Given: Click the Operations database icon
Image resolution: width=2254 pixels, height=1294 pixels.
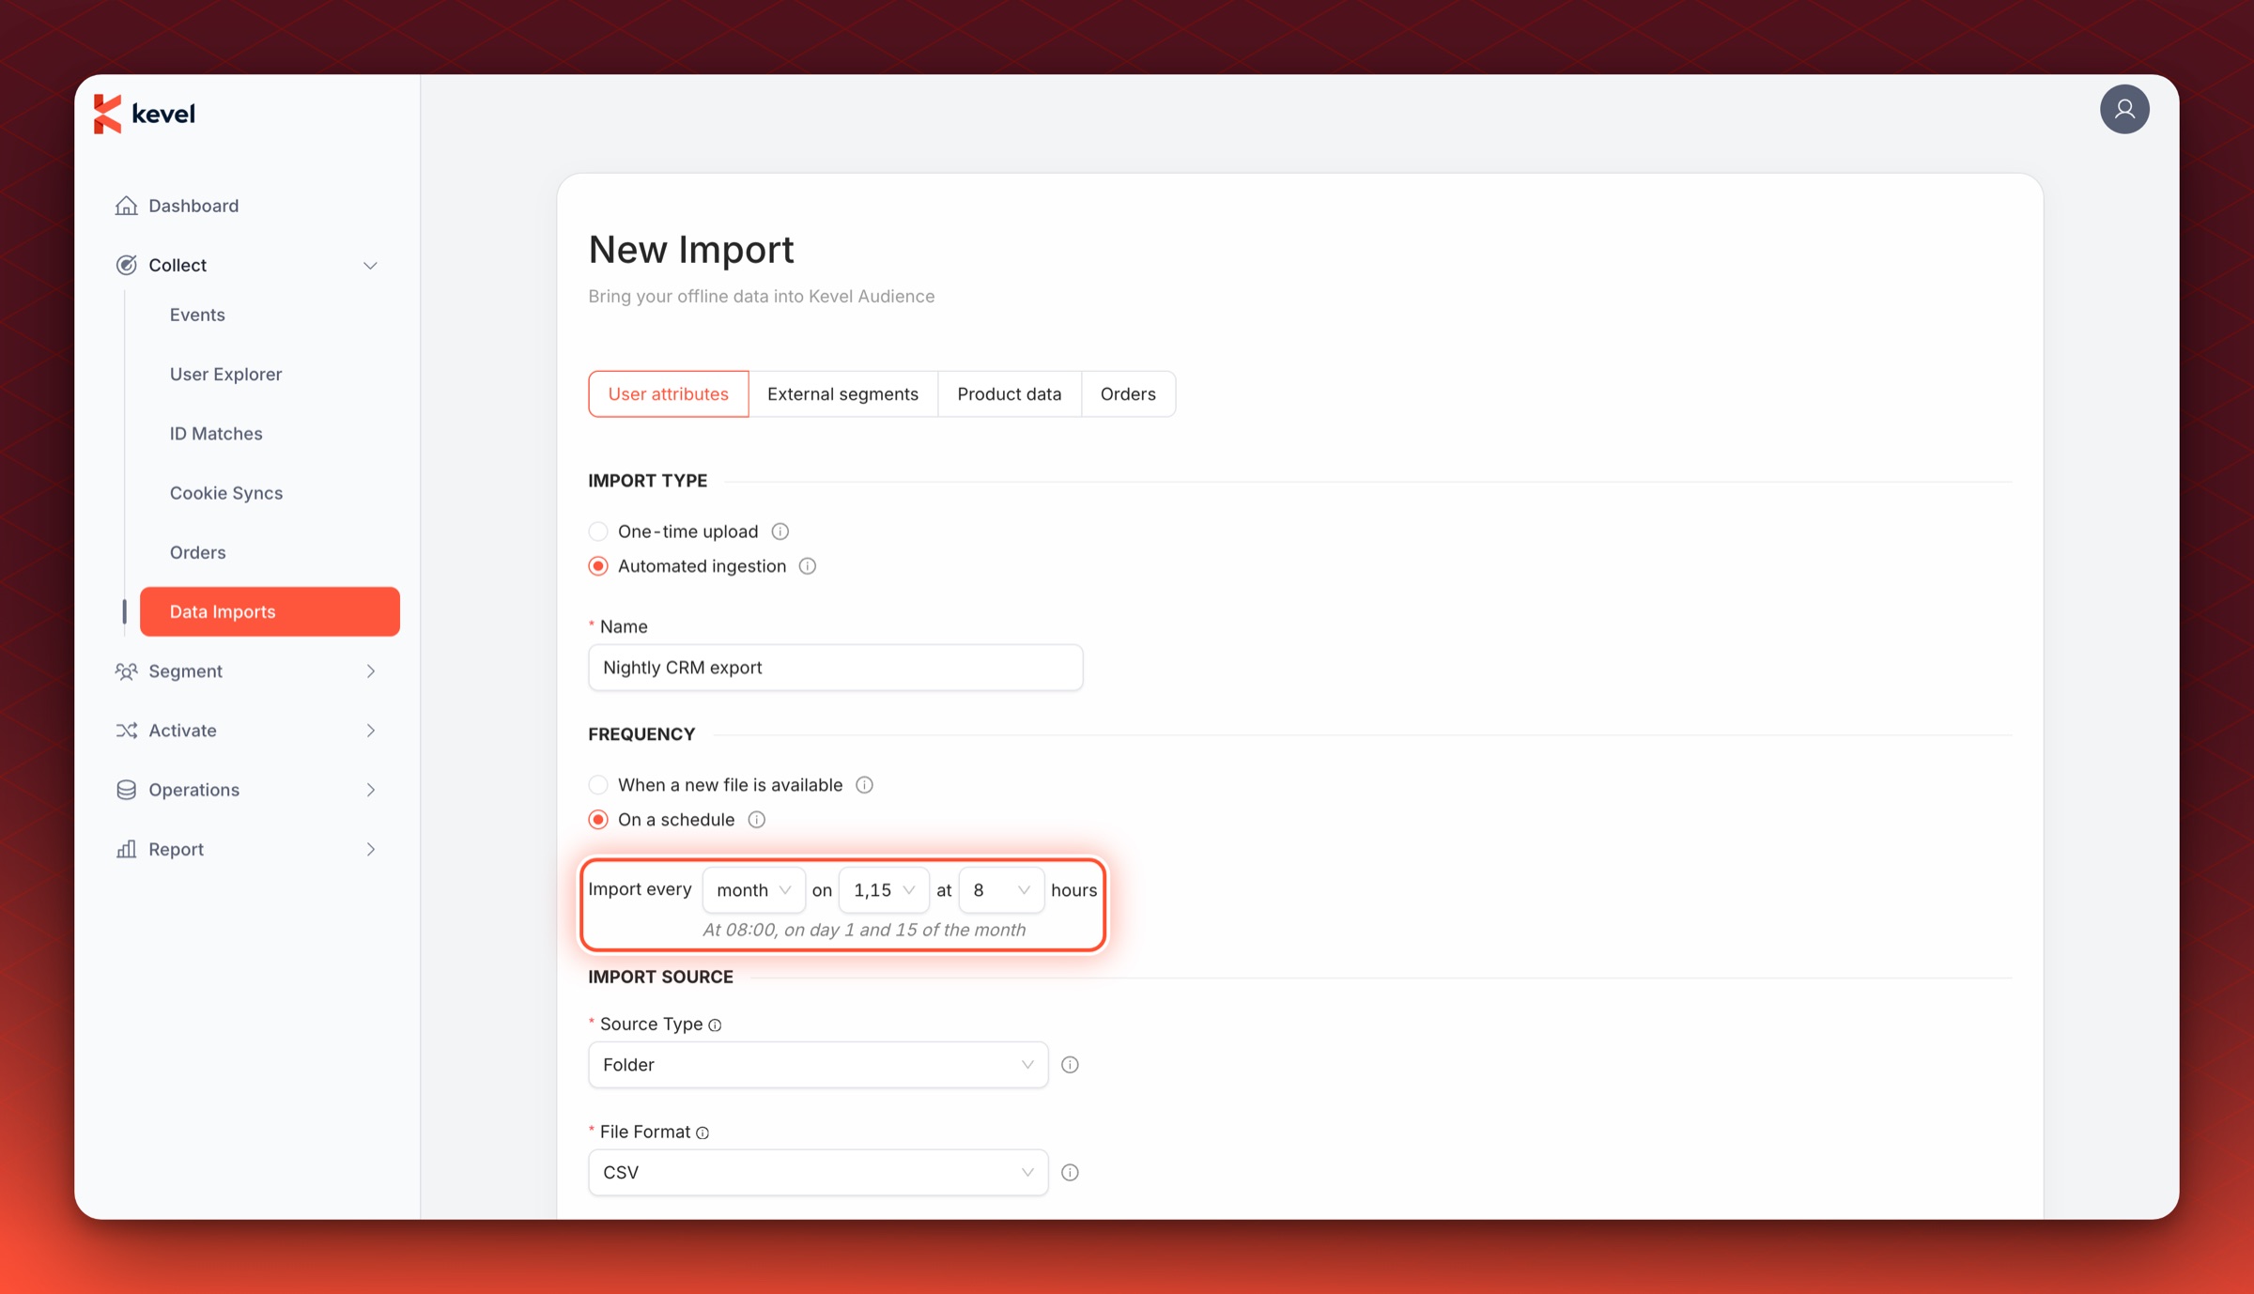Looking at the screenshot, I should 126,790.
